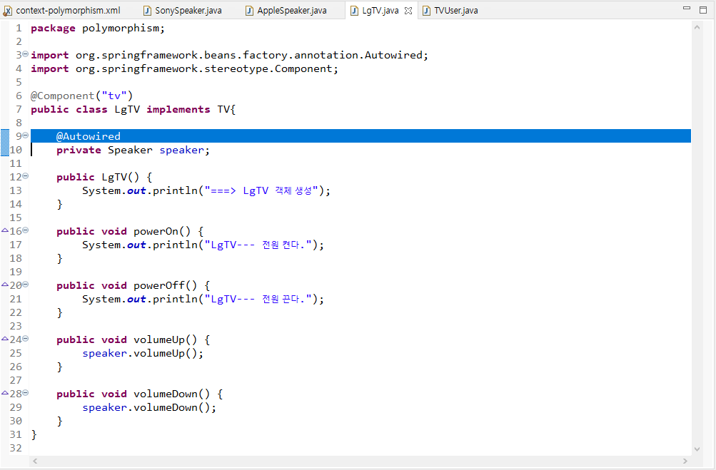Click the Java file icon on AppleSpeaker tab
Viewport: 716px width, 470px height.
249,11
